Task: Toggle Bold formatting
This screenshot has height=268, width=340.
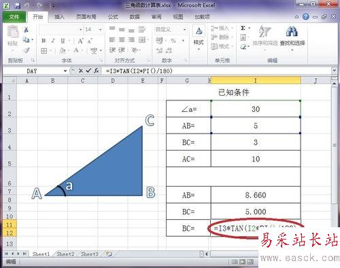Action: pos(44,41)
